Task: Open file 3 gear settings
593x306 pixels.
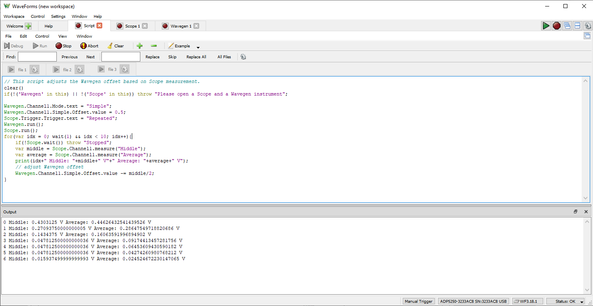Action: click(x=125, y=70)
